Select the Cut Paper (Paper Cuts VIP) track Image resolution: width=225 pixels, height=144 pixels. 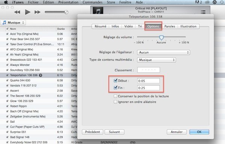coord(27,127)
